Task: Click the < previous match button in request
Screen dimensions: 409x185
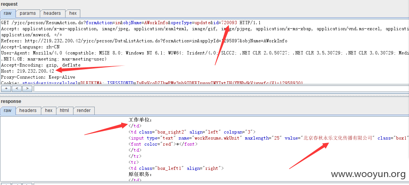Action: tap(17, 89)
